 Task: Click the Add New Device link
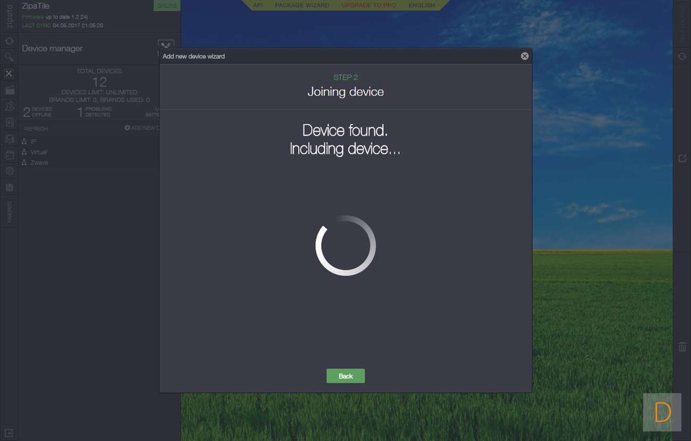pos(142,128)
